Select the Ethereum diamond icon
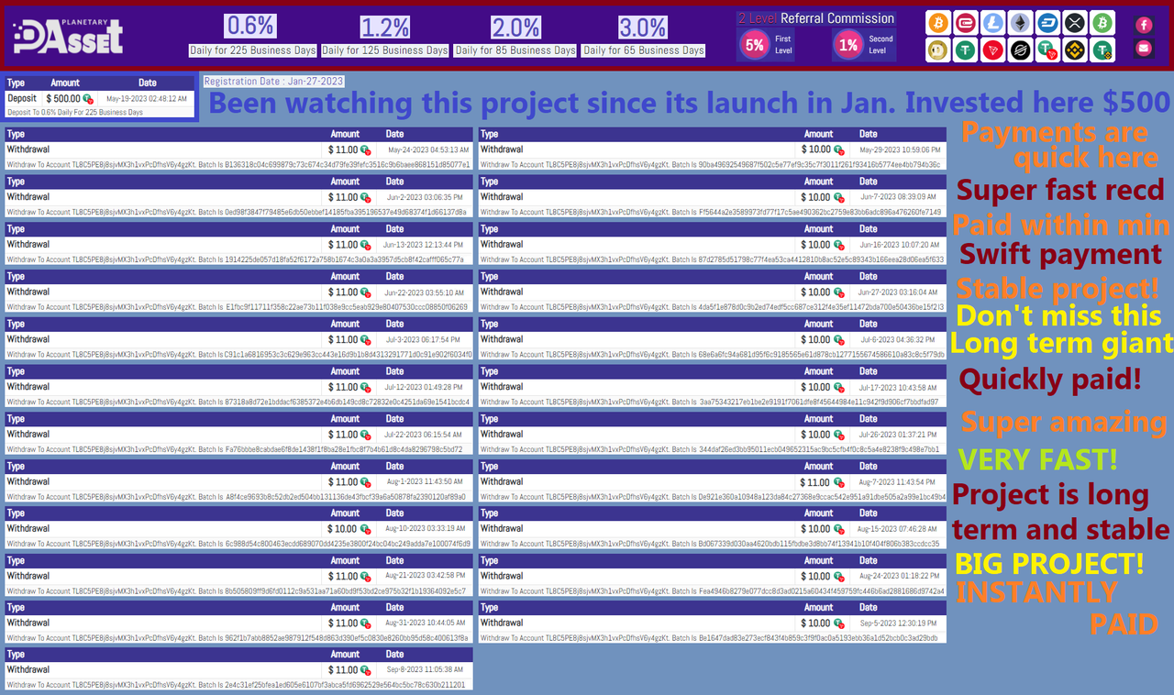 click(x=1020, y=23)
